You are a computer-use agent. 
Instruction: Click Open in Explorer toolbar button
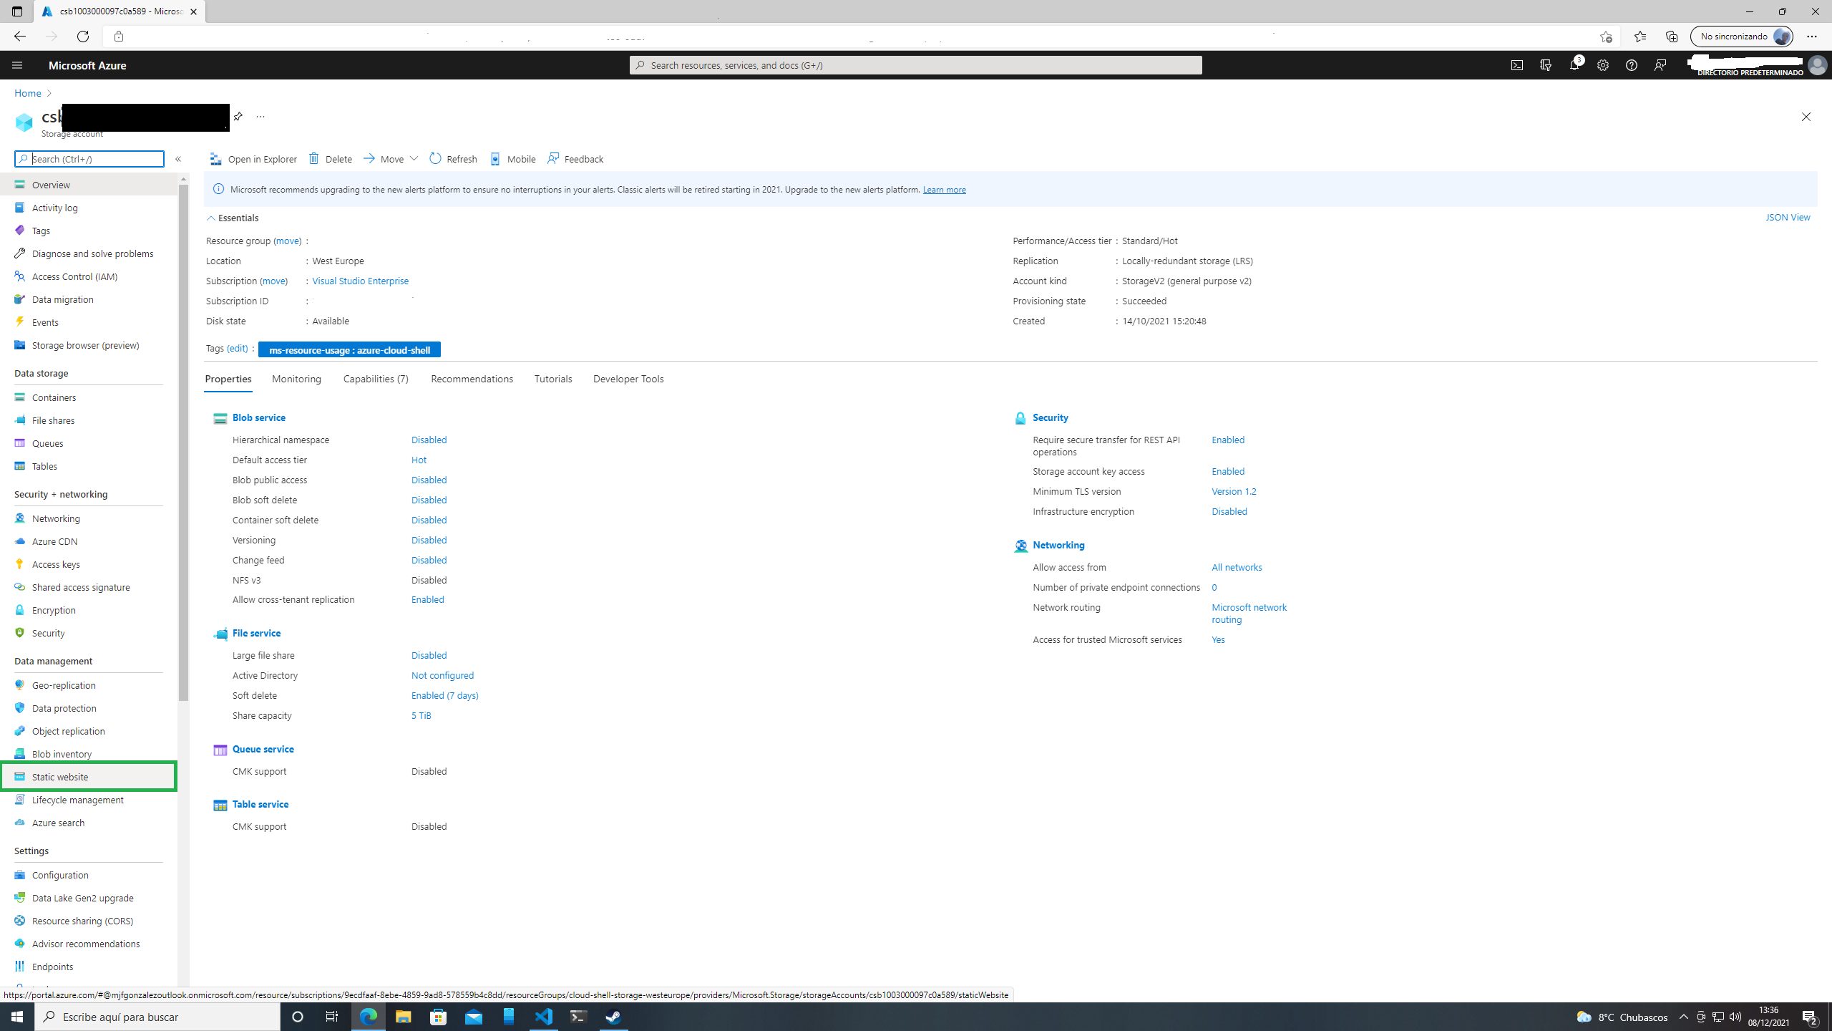point(253,159)
